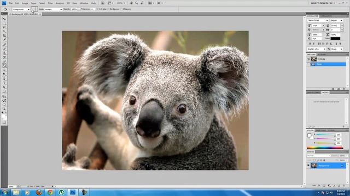
Task: Click the Tolerance input field
Action: point(92,9)
